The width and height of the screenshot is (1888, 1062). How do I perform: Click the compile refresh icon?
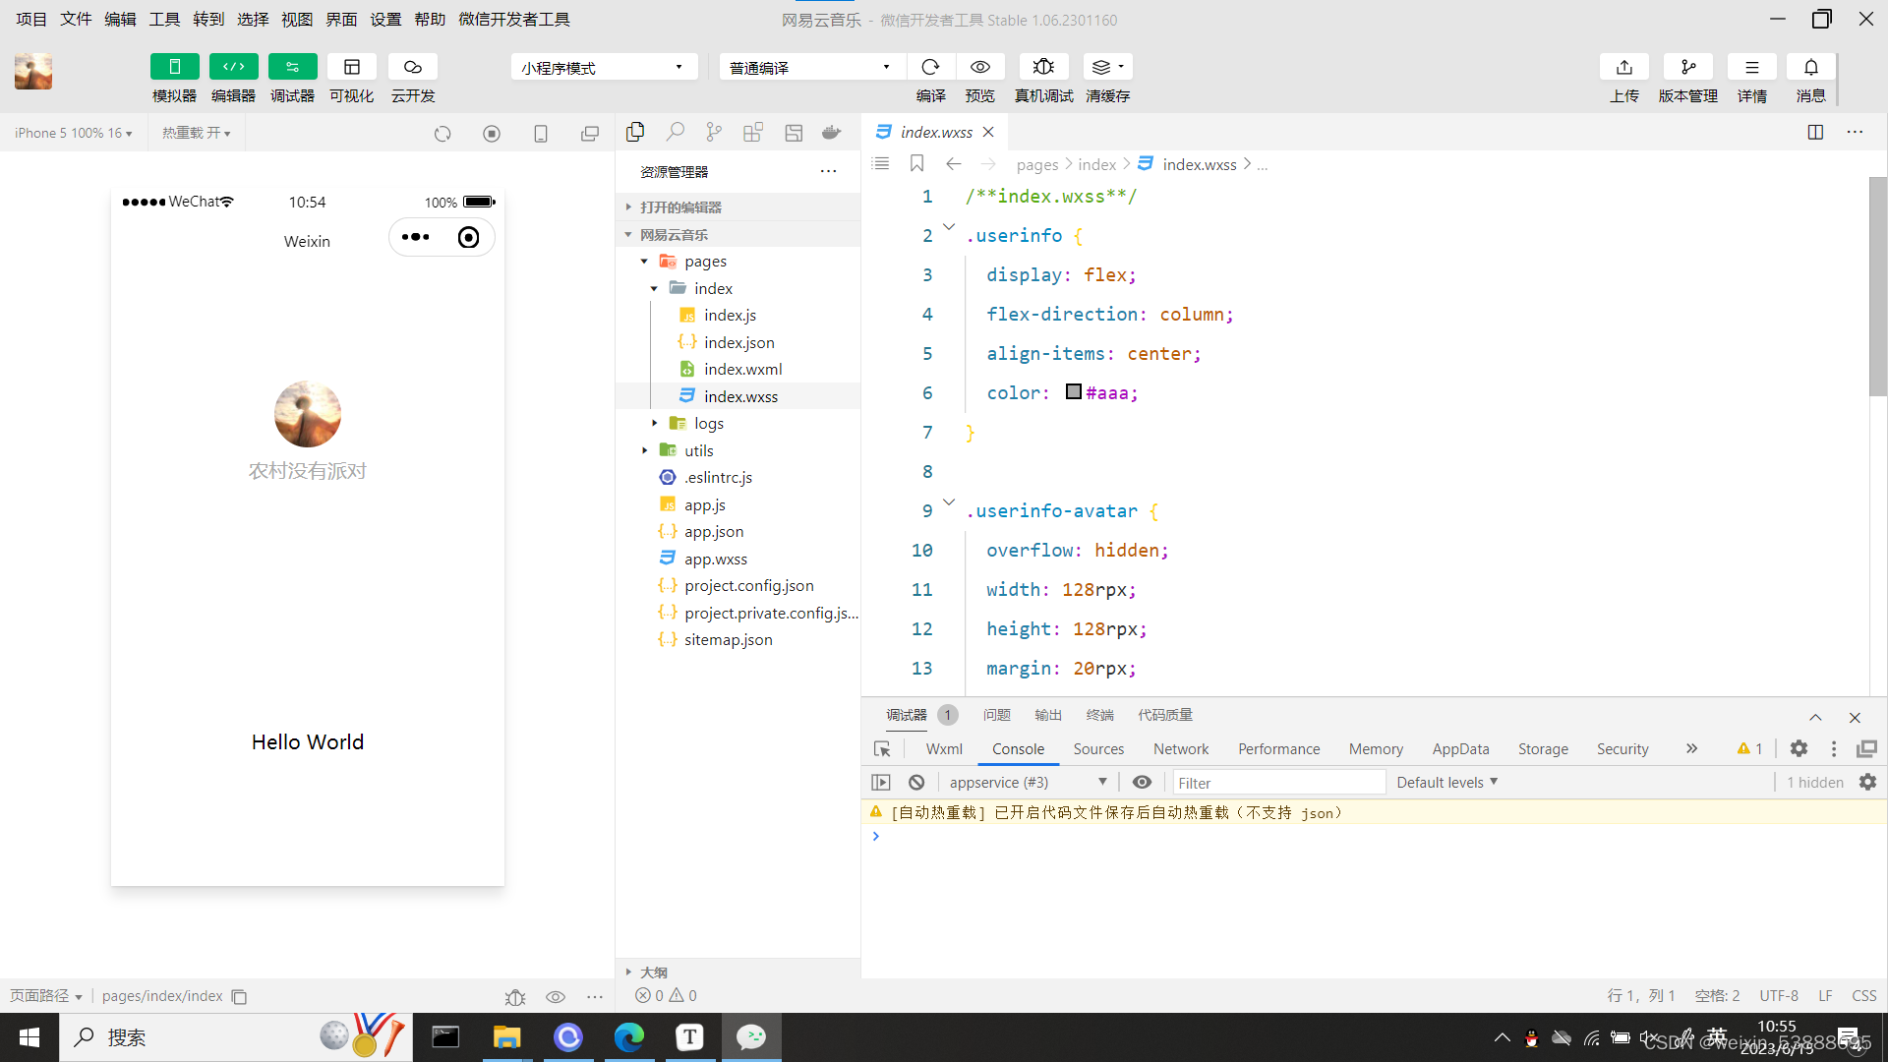[930, 67]
